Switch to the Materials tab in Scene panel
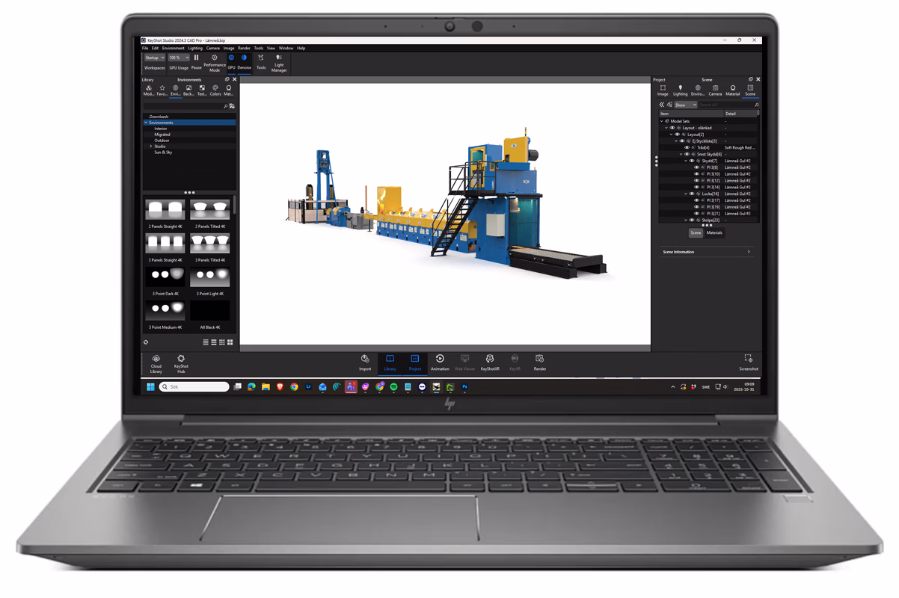The width and height of the screenshot is (899, 598). [x=714, y=232]
